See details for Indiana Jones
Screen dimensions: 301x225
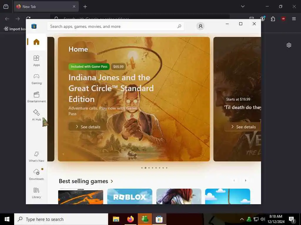pyautogui.click(x=88, y=127)
